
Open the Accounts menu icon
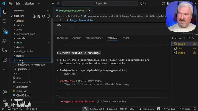[x=5, y=92]
